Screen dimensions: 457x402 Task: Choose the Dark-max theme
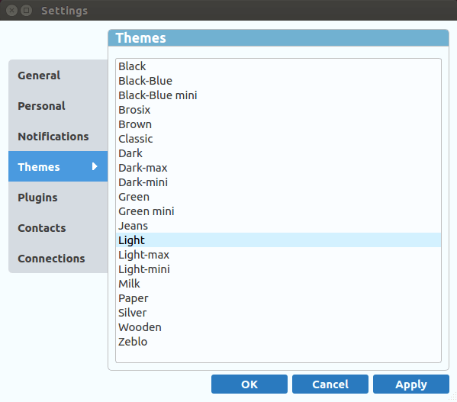(x=278, y=168)
